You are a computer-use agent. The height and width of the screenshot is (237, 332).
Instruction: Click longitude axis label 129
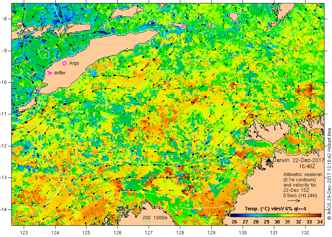tap(211, 232)
